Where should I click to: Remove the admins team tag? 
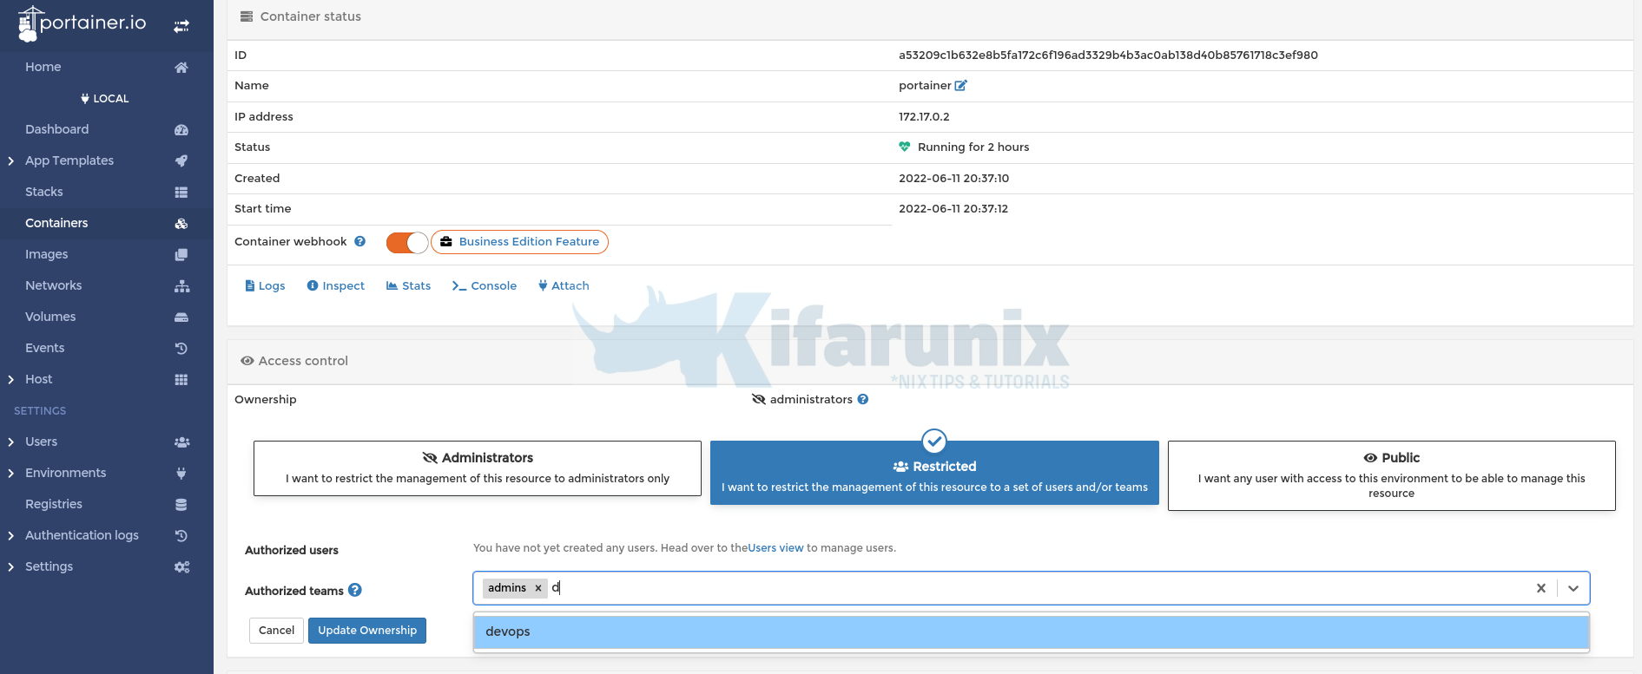pyautogui.click(x=538, y=588)
